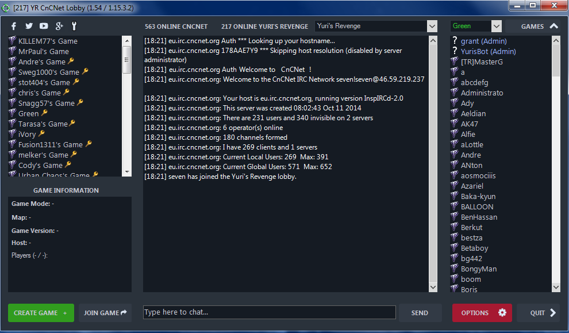This screenshot has width=569, height=333.
Task: Open OPTIONS
Action: pyautogui.click(x=482, y=313)
